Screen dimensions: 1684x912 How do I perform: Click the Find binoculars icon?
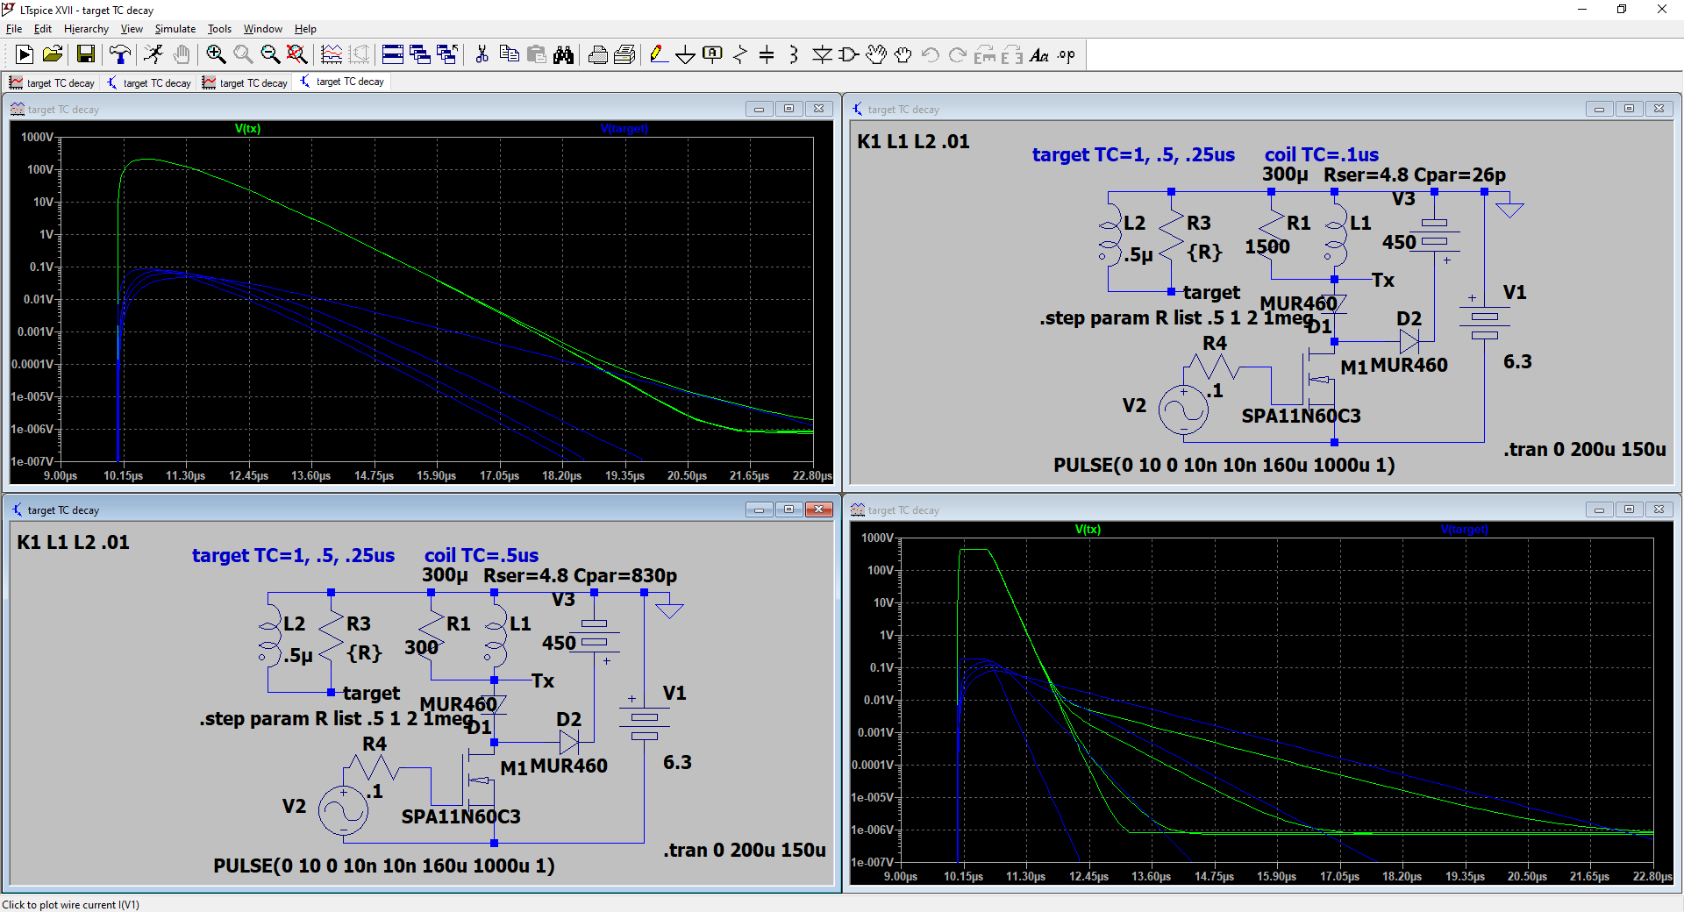coord(563,55)
